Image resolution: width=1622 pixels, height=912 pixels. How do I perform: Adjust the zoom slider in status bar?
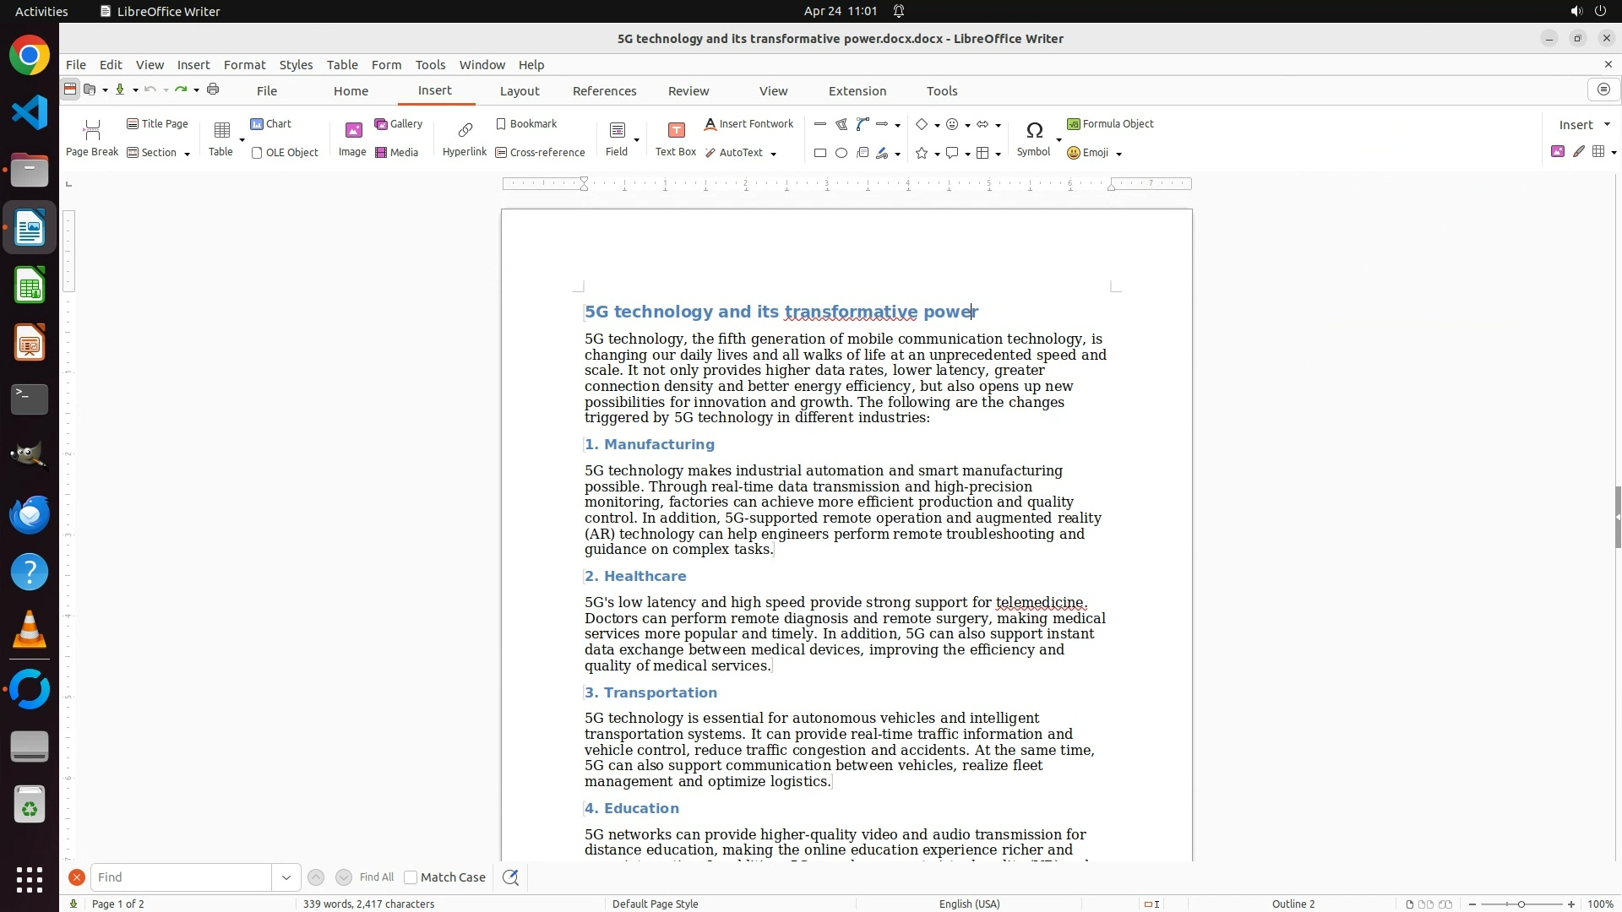click(1521, 904)
